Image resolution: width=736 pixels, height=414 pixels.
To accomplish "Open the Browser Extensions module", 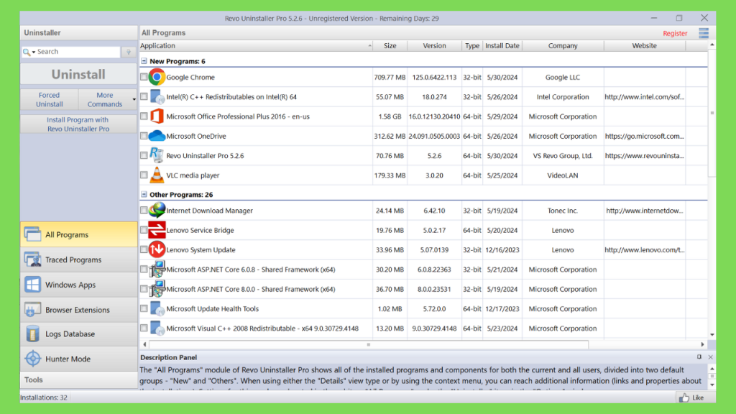I will (x=79, y=309).
